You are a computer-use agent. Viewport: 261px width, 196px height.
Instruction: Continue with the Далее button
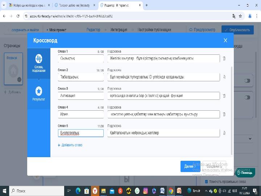(x=190, y=166)
